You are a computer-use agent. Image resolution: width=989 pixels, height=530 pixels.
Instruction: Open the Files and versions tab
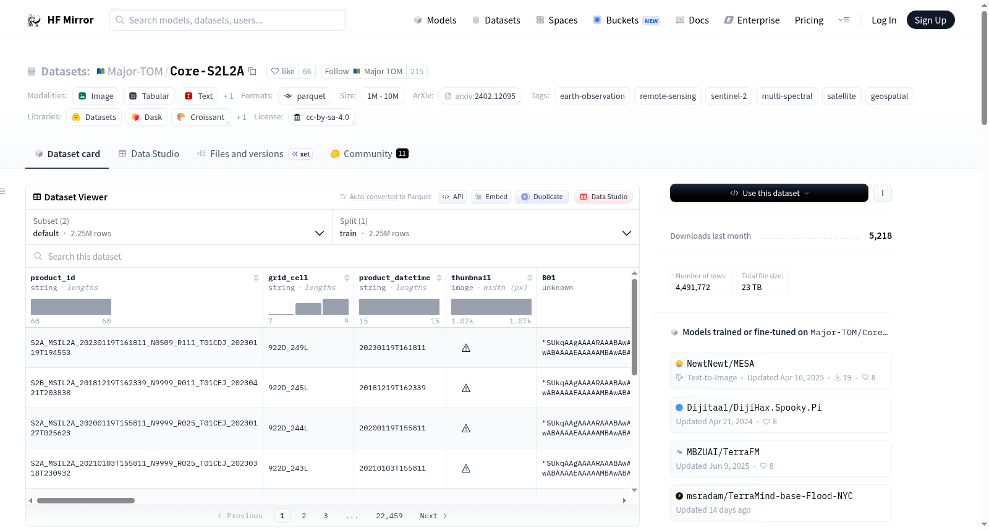click(x=255, y=154)
